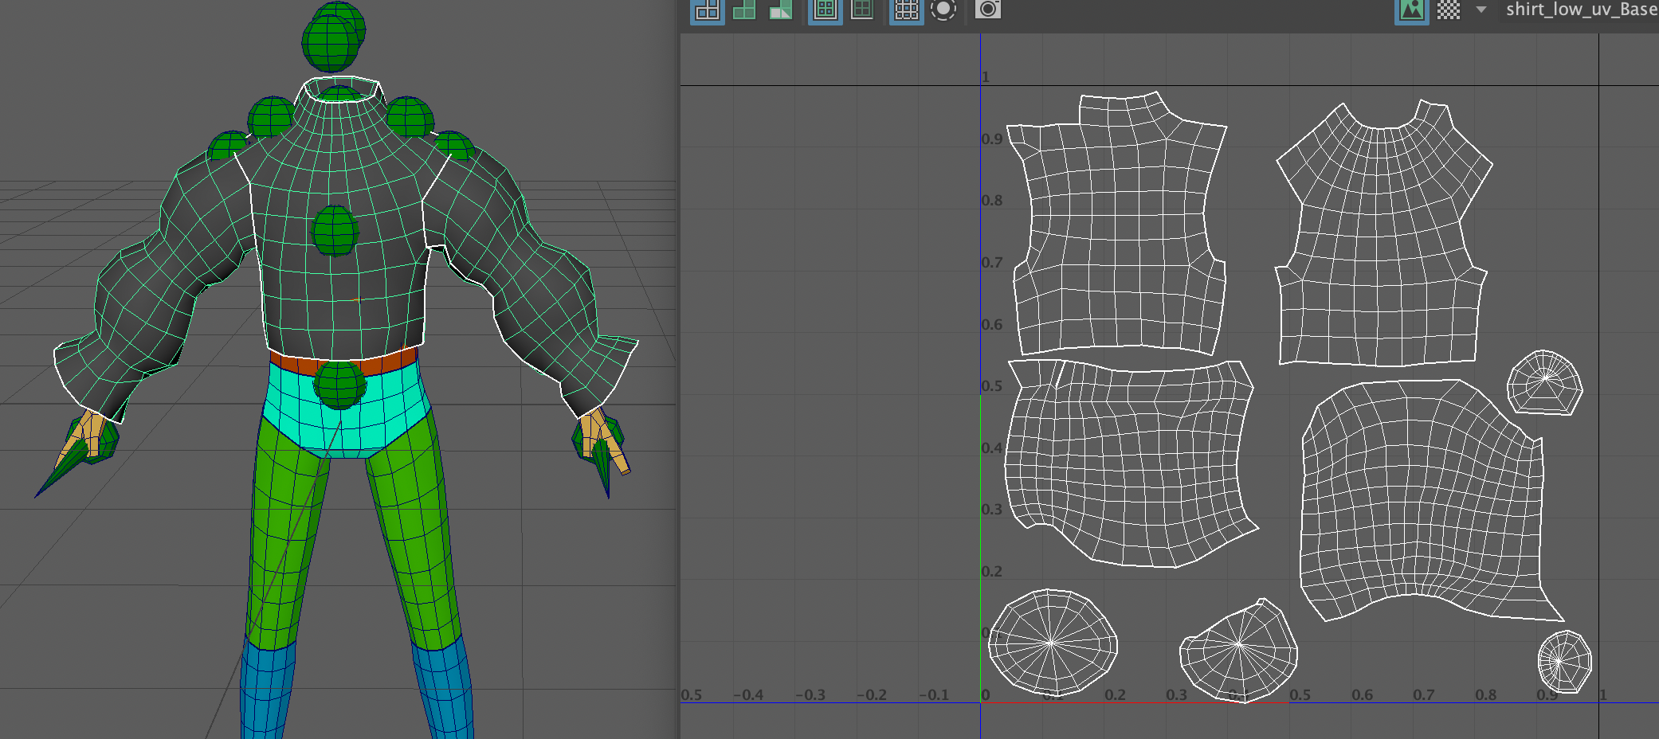Click the green sphere on the belt
Screen dimensions: 1659x739
pyautogui.click(x=339, y=385)
